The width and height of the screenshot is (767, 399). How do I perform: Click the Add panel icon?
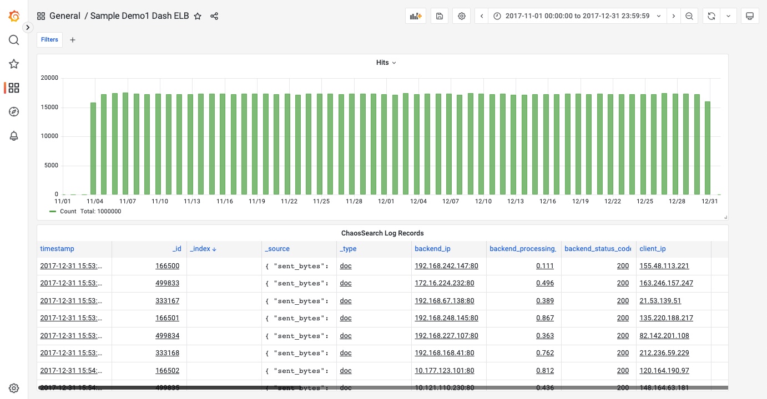(x=416, y=16)
